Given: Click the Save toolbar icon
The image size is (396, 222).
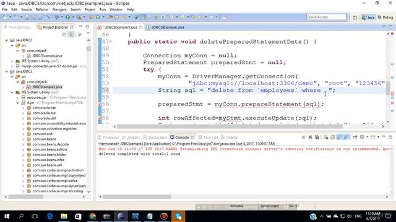Looking at the screenshot, I should (x=27, y=17).
